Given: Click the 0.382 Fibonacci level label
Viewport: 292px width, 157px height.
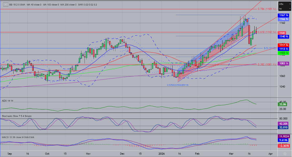Looking at the screenshot, I should (x=267, y=64).
